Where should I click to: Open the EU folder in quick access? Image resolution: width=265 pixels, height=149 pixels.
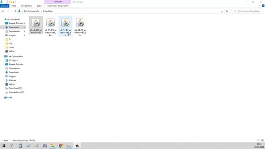coord(10,39)
